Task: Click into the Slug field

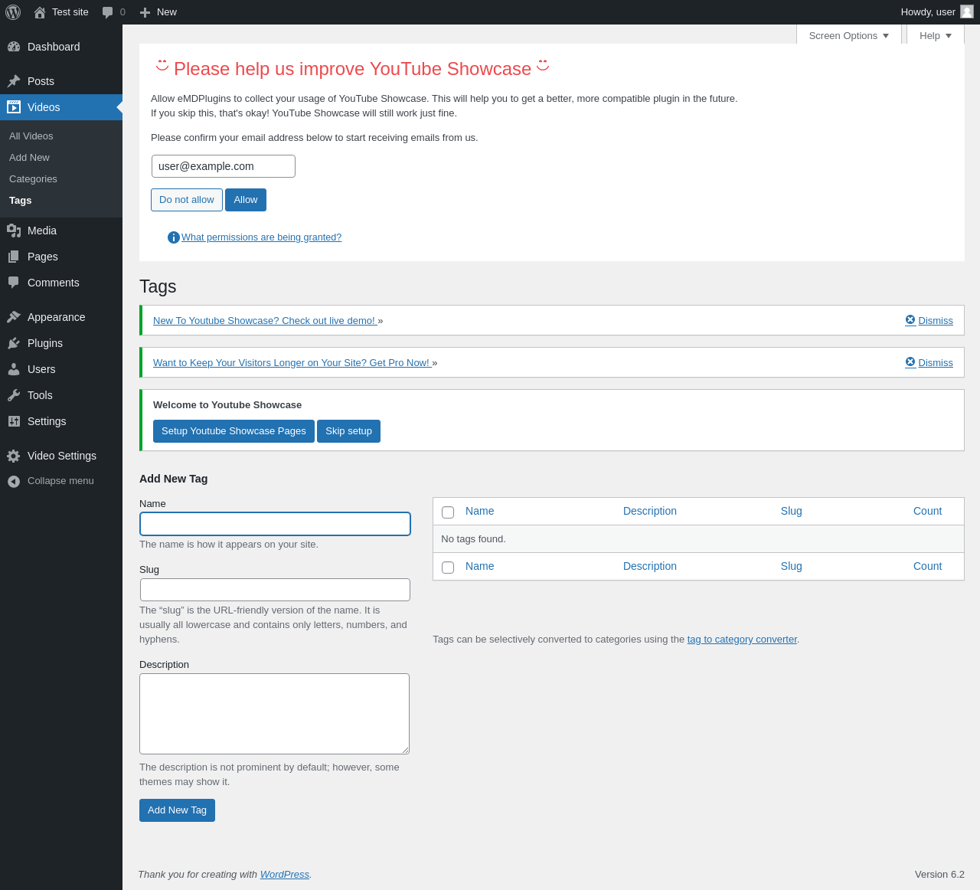Action: pyautogui.click(x=275, y=590)
